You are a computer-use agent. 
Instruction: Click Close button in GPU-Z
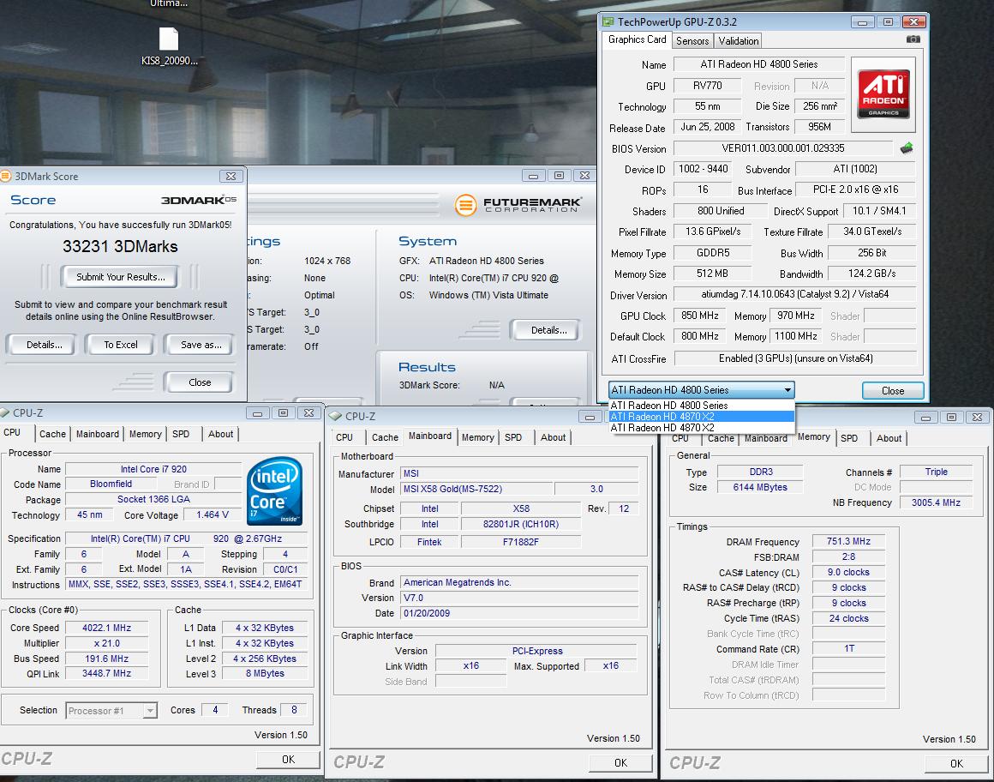893,391
